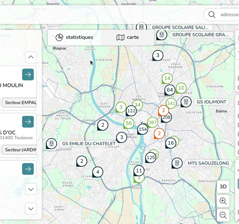Click the GROUPE SCOLAIRE SALI... building icon
The width and height of the screenshot is (239, 224).
[x=141, y=27]
